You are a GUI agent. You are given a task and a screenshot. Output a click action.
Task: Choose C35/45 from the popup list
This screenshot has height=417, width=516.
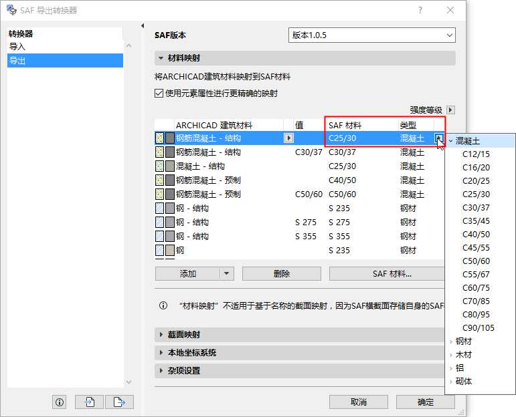click(477, 221)
